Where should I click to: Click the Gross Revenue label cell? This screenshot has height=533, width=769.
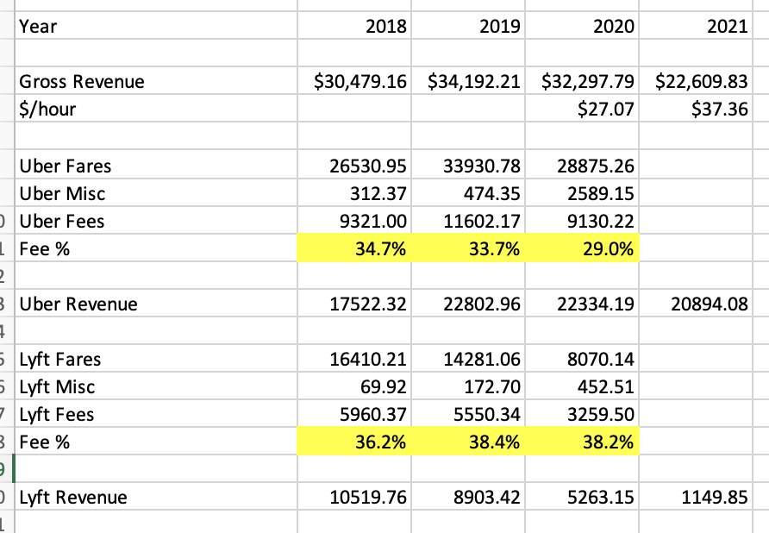(156, 81)
